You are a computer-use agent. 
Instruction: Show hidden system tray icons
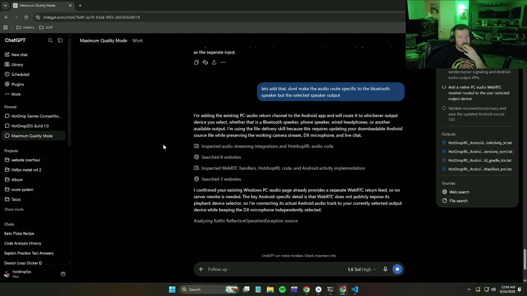click(469, 289)
